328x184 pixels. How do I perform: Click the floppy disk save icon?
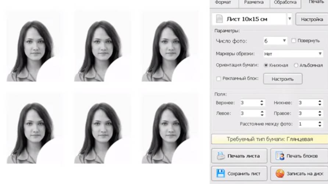tap(221, 173)
